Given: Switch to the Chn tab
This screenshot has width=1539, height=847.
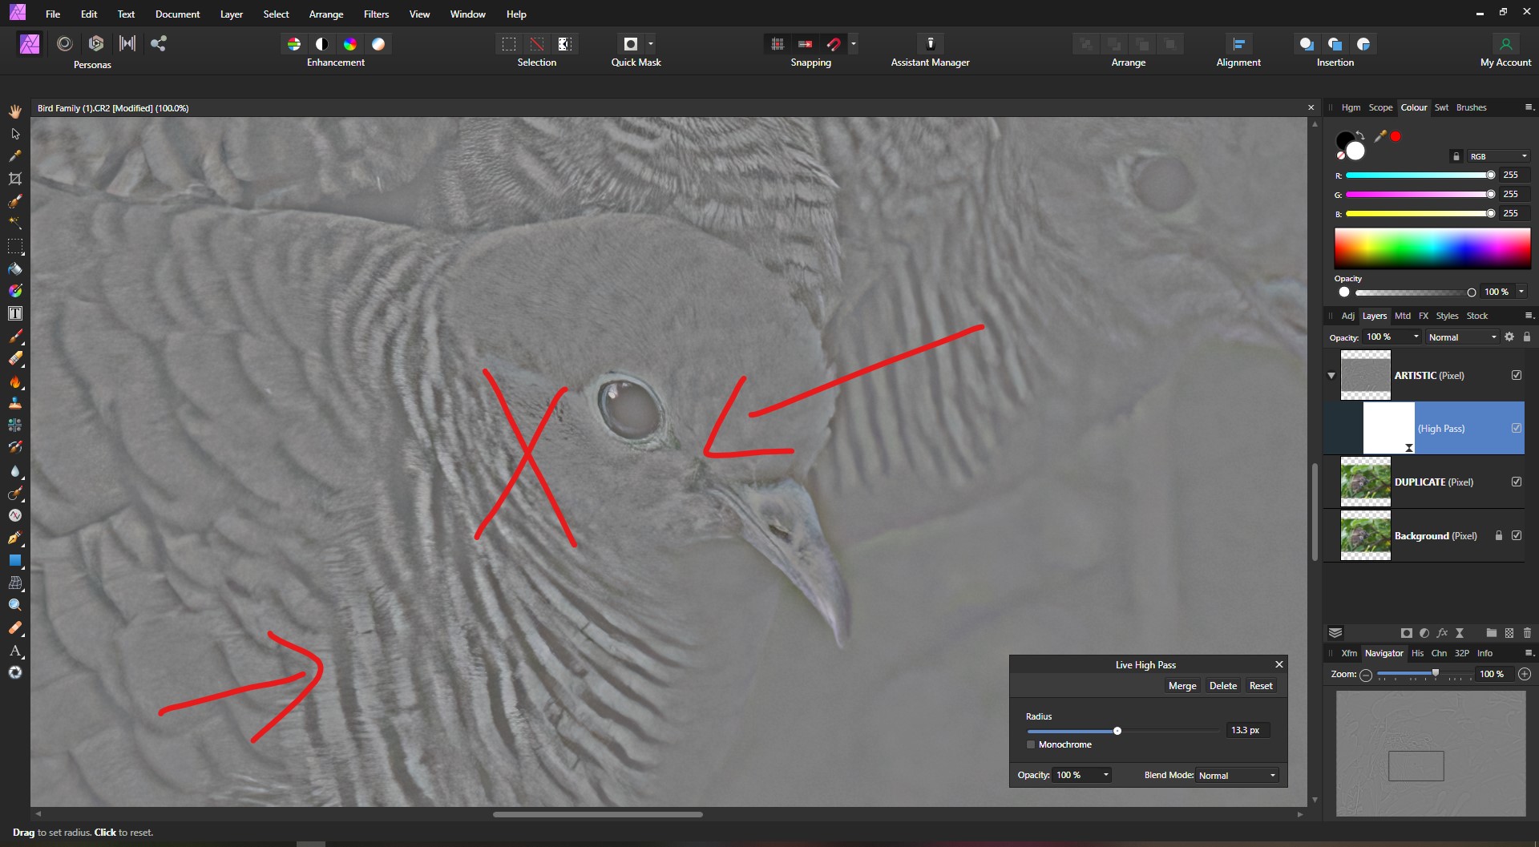Looking at the screenshot, I should [x=1440, y=653].
